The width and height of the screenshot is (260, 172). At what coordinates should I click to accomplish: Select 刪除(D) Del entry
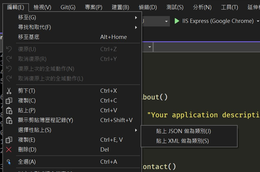(72, 149)
